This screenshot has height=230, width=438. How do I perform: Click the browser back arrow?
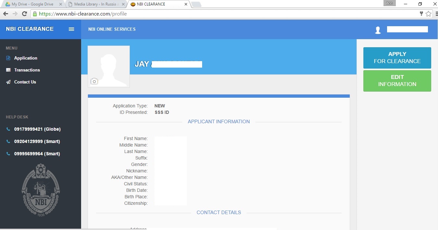point(6,14)
